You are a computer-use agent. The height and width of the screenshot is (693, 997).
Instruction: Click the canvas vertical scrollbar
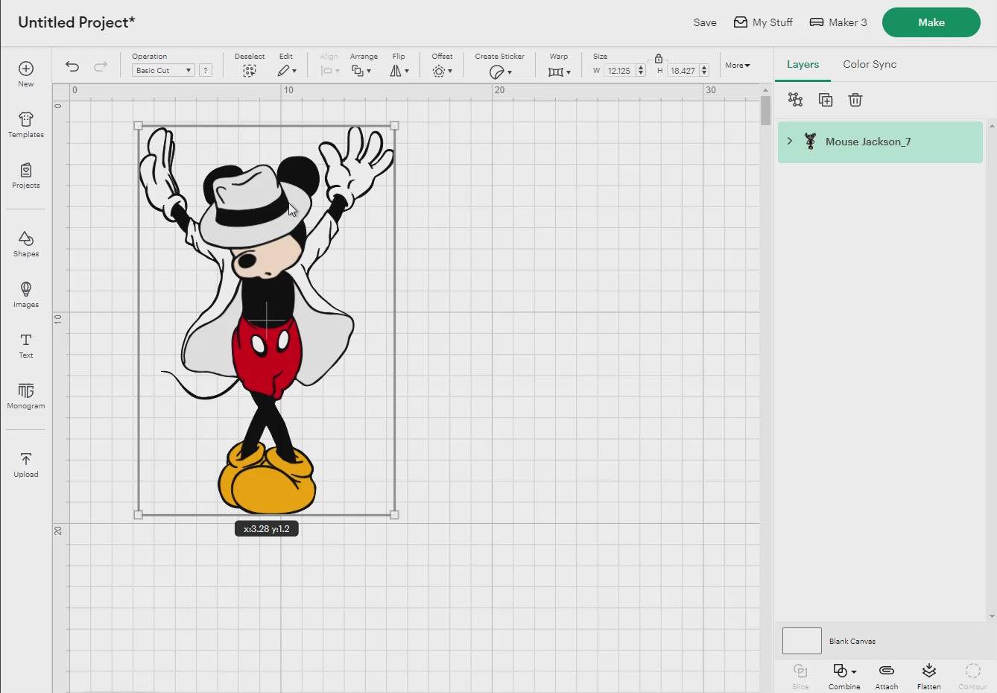click(765, 111)
